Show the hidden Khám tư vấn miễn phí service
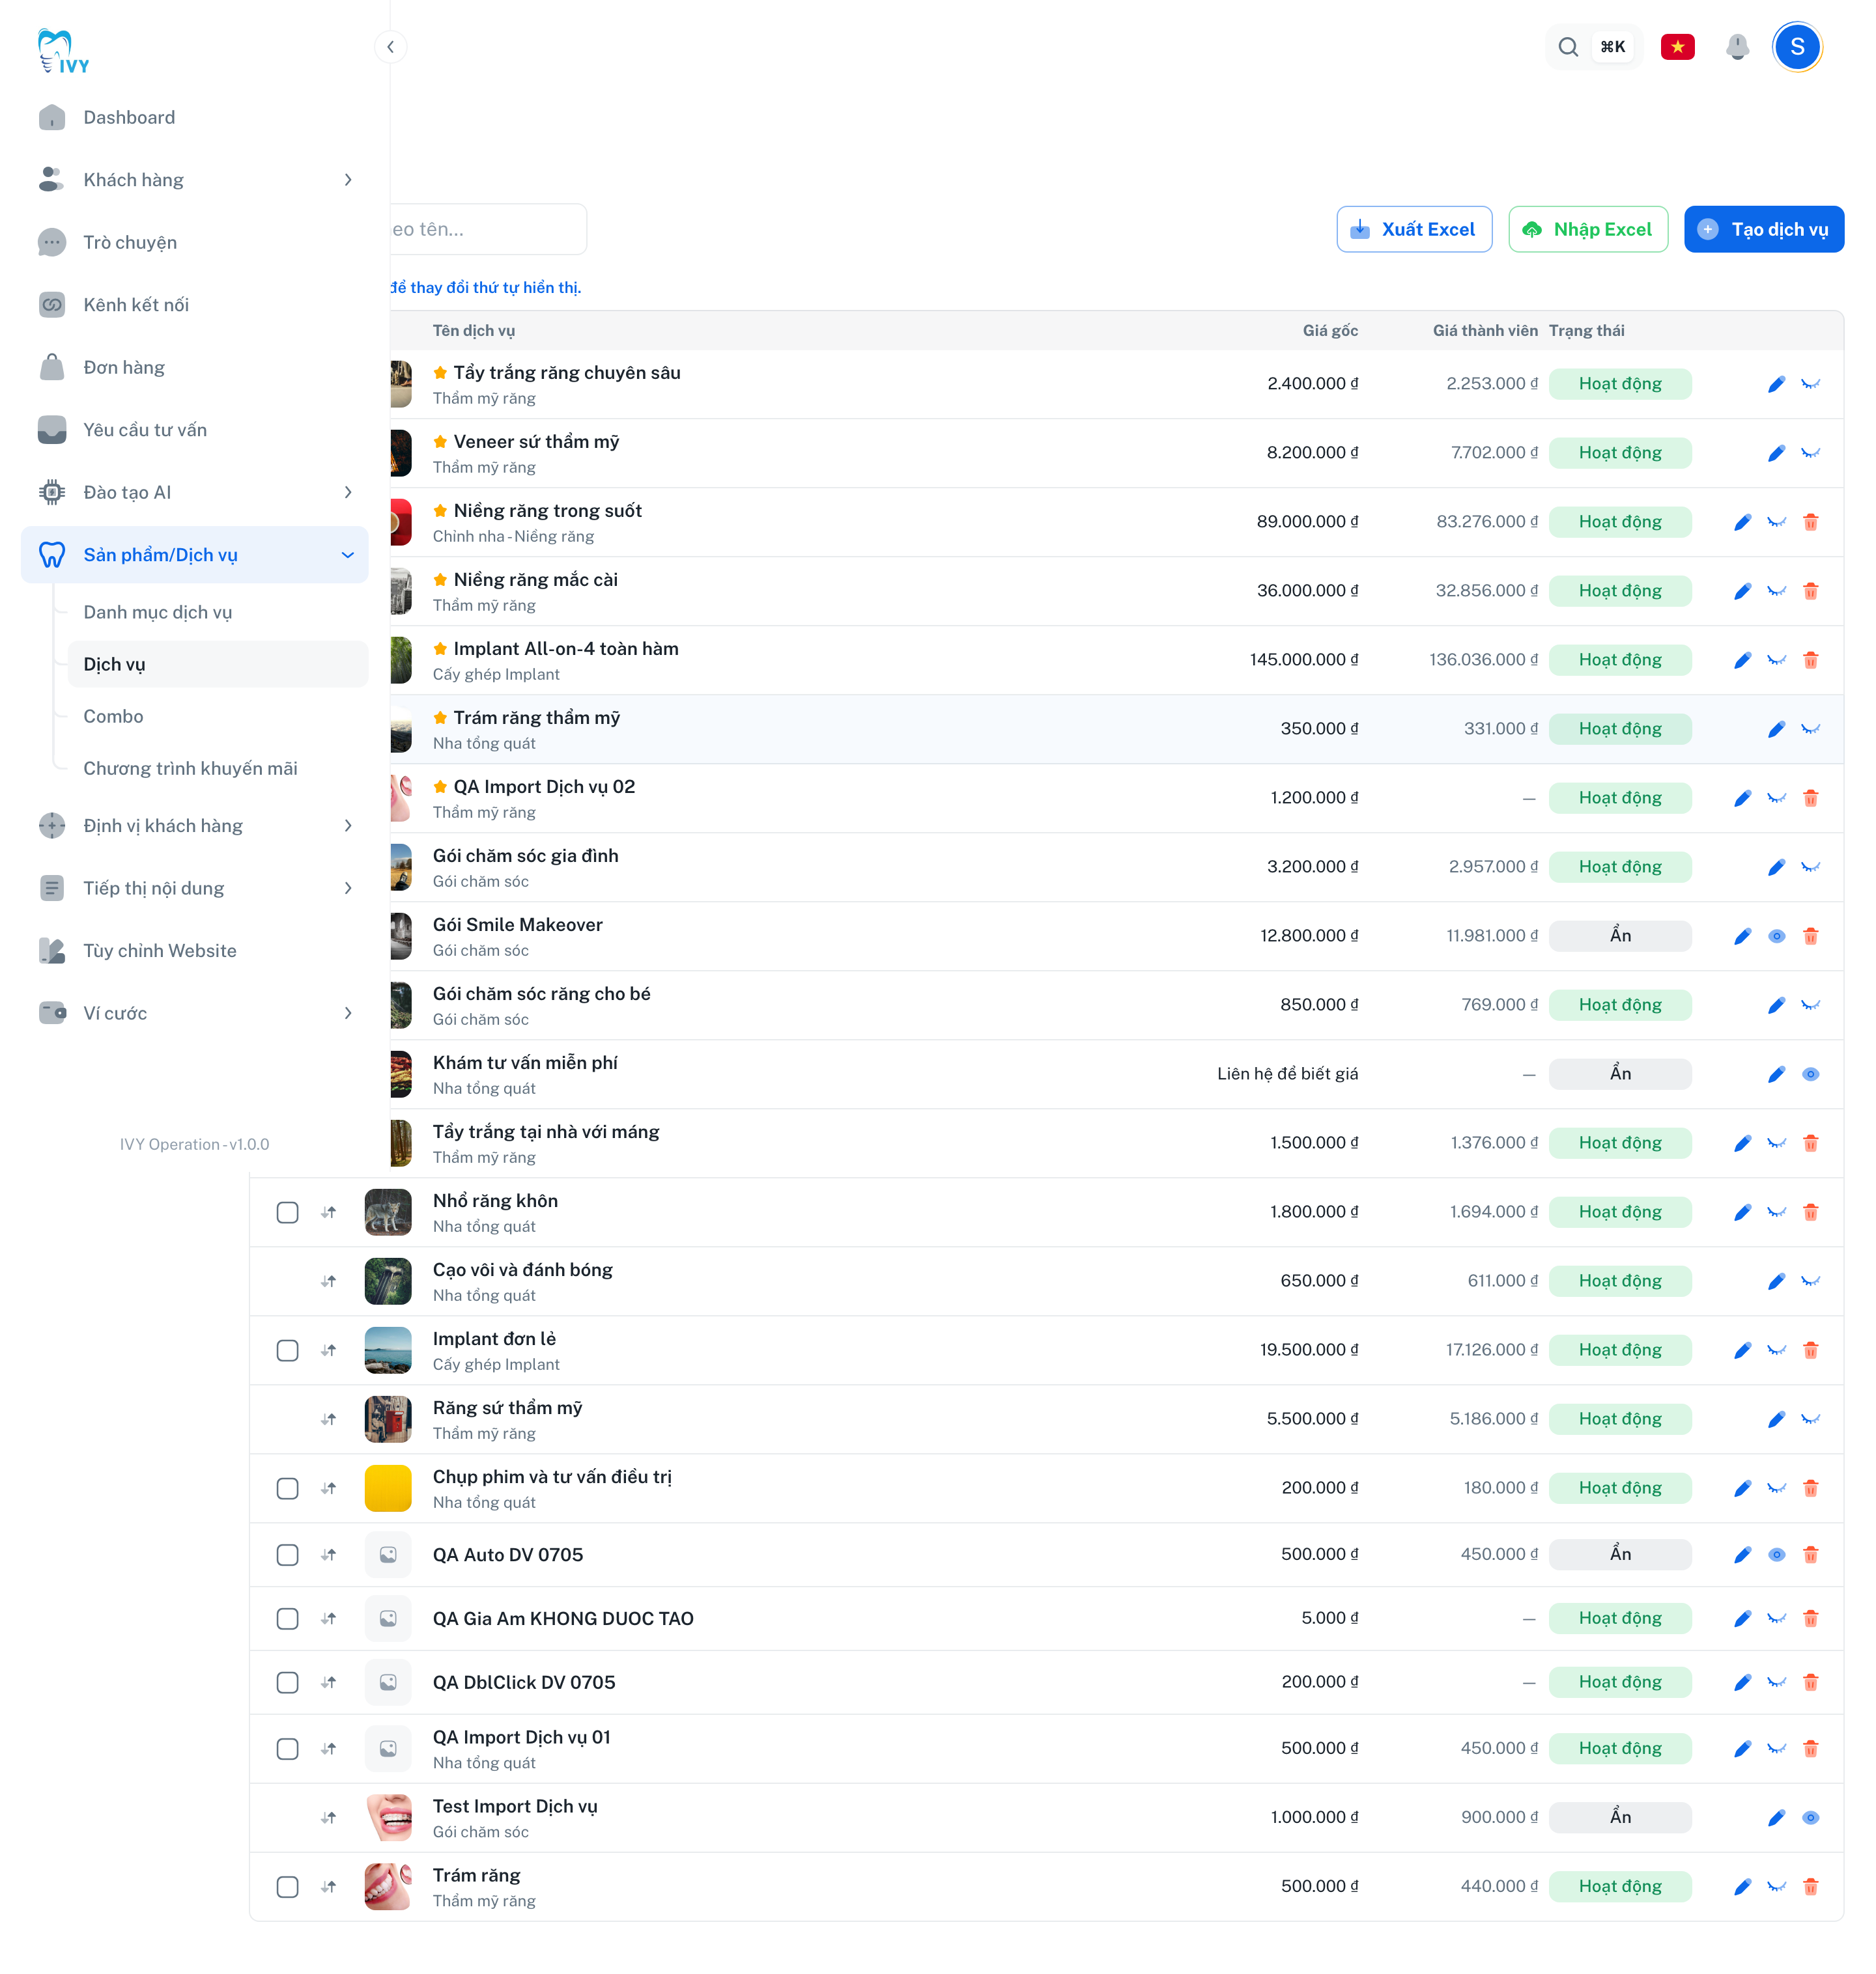This screenshot has width=1876, height=1974. 1810,1074
